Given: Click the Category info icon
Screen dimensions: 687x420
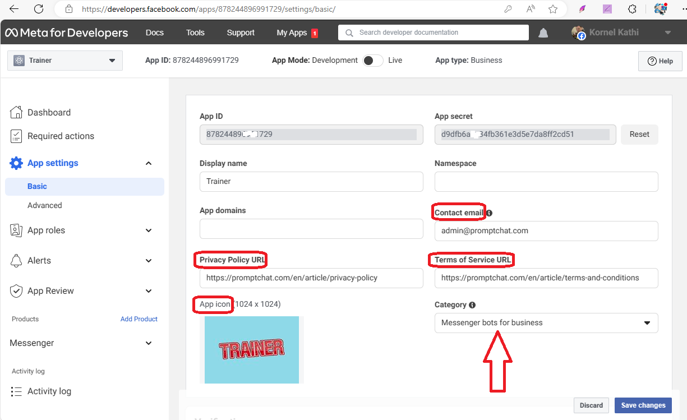Looking at the screenshot, I should tap(472, 305).
